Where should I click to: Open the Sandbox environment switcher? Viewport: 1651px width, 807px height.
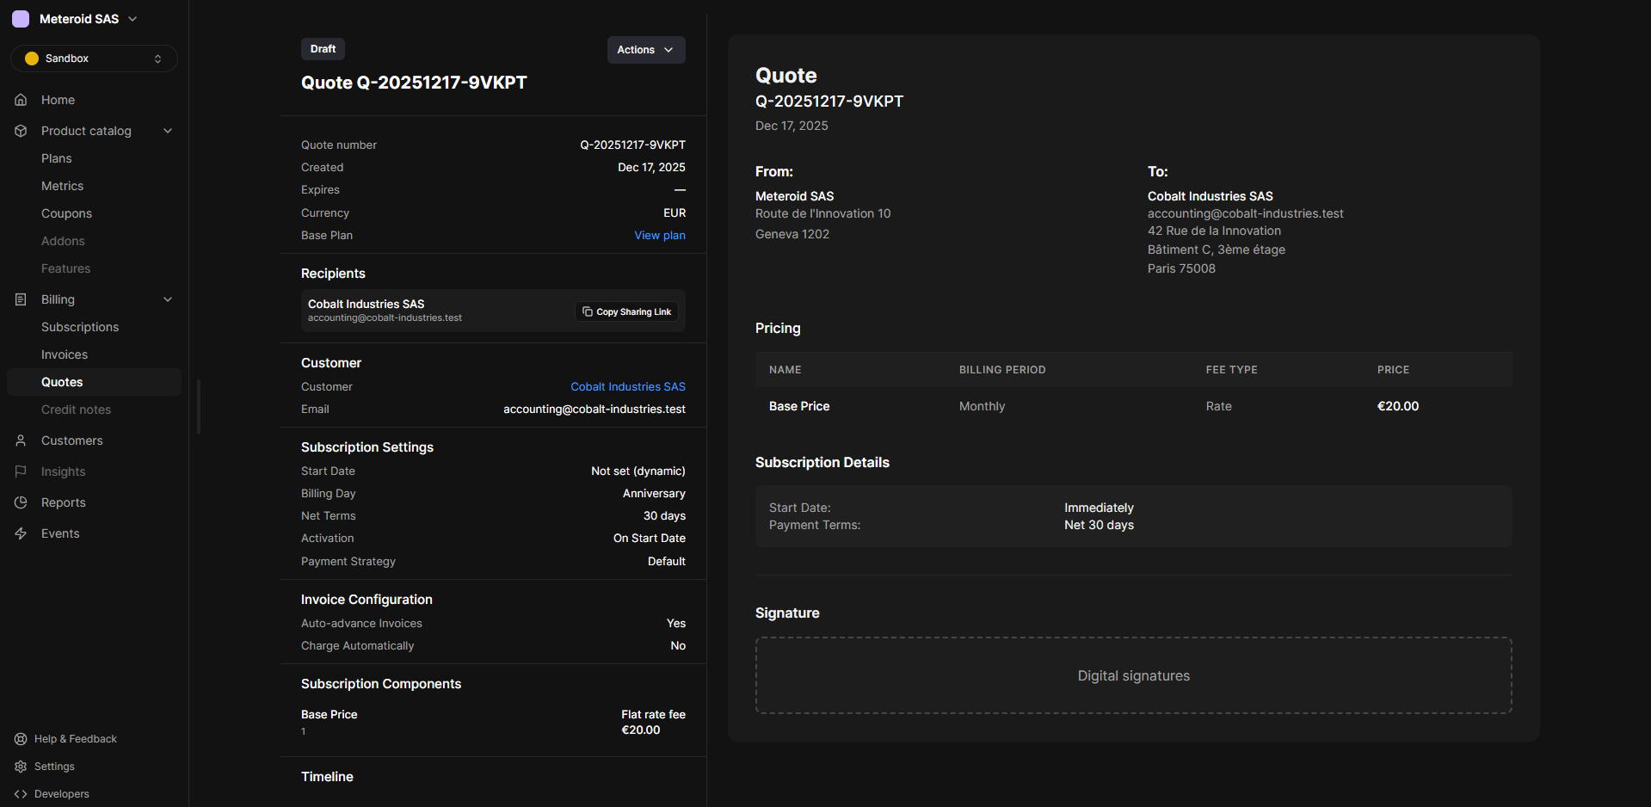click(94, 59)
